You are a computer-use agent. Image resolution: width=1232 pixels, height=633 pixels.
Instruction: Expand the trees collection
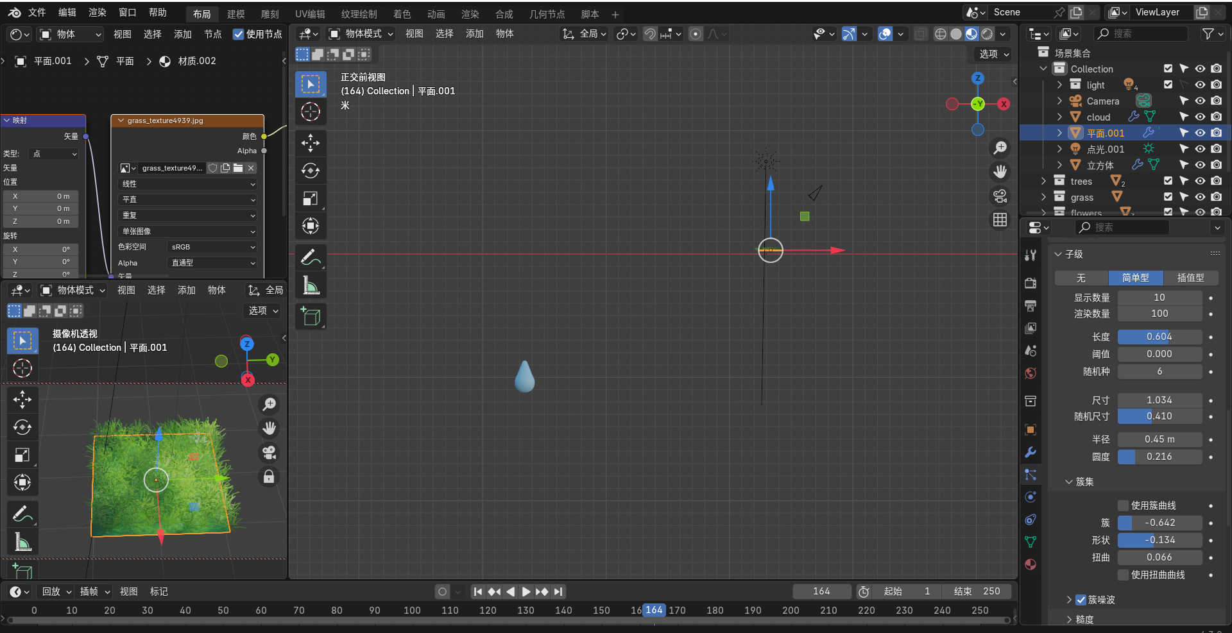[x=1043, y=181]
